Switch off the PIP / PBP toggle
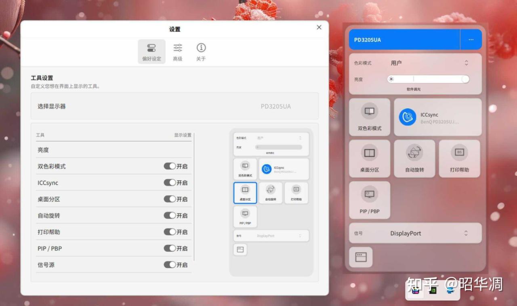 (170, 248)
